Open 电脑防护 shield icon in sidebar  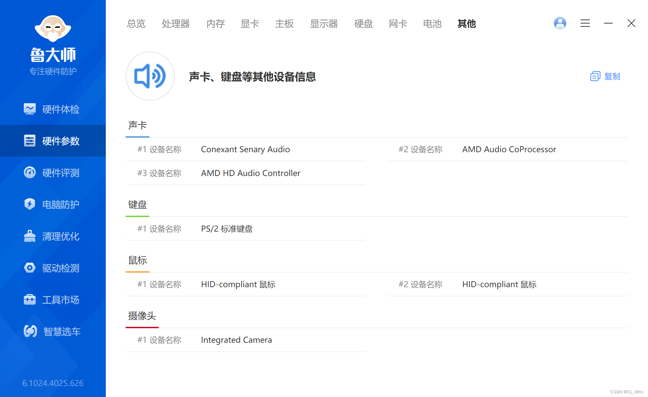click(x=30, y=204)
